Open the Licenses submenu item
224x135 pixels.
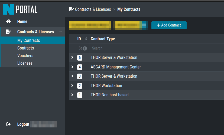coord(25,63)
